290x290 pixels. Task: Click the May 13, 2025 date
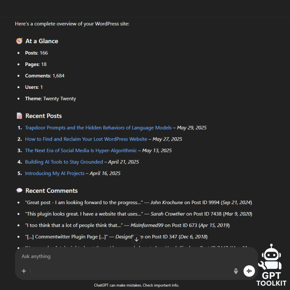coord(157,150)
